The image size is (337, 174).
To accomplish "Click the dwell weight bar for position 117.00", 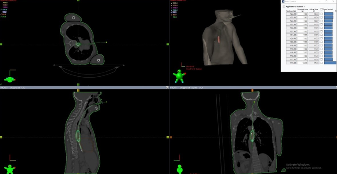I will coord(330,63).
